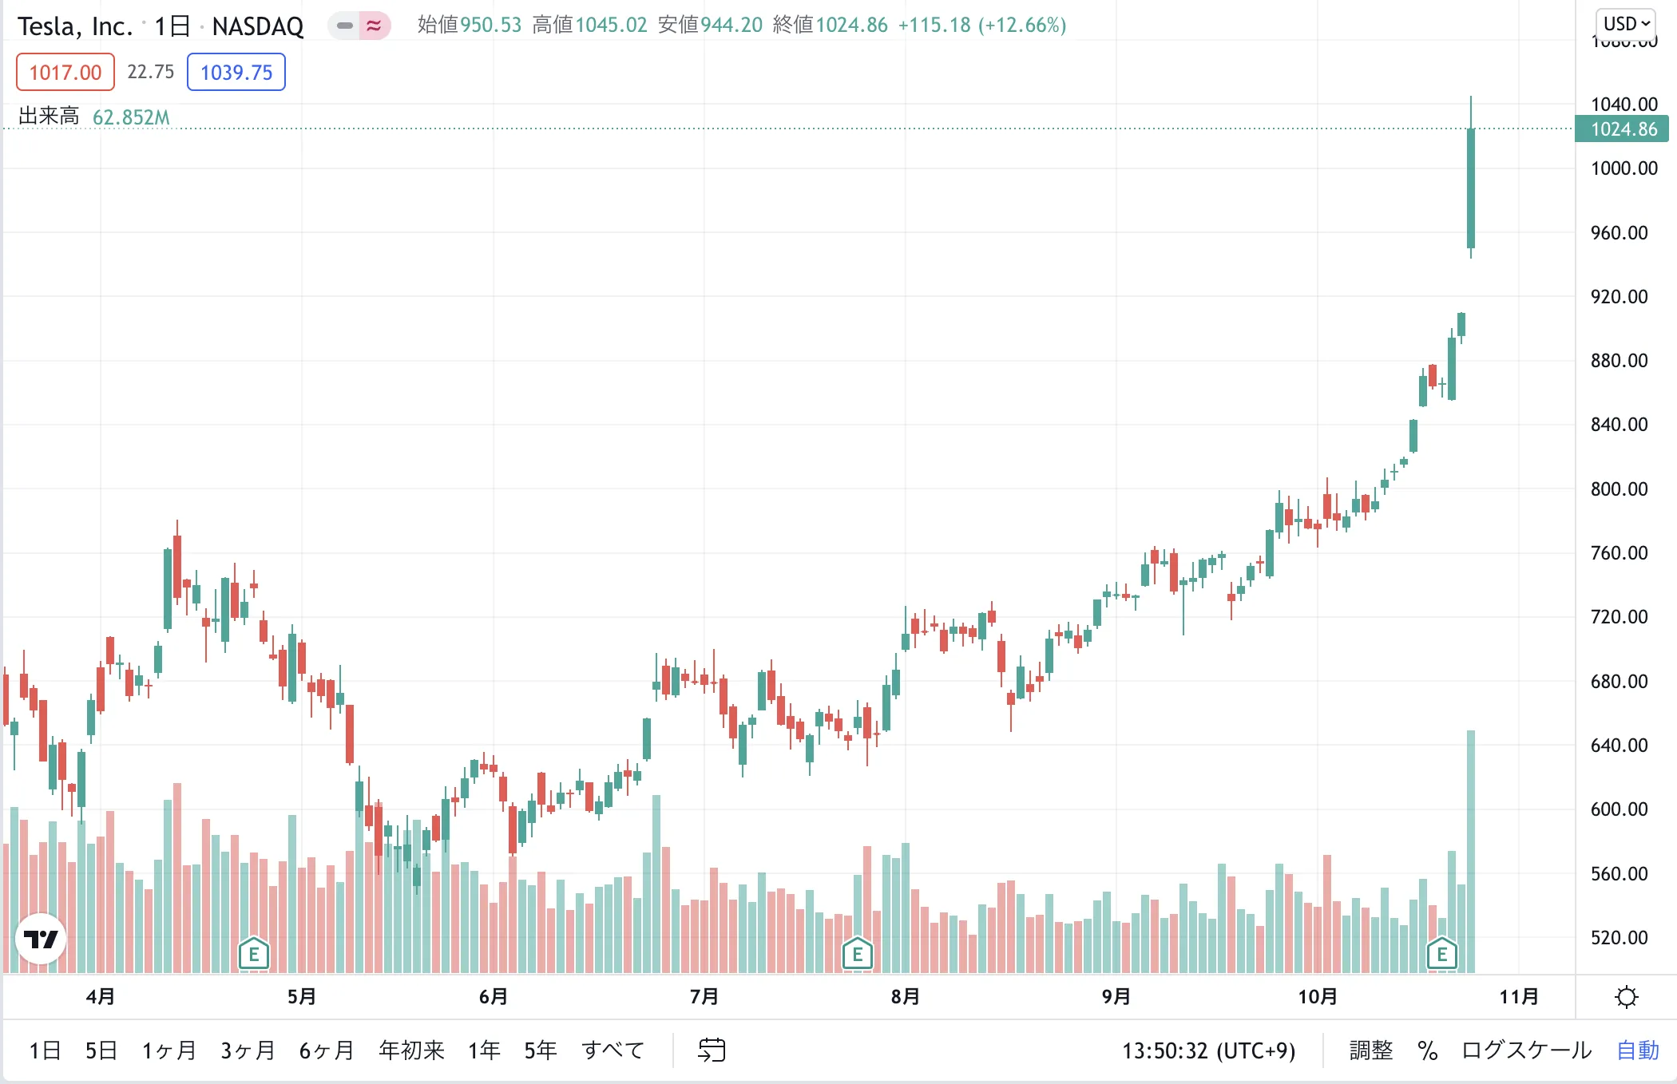Screen dimensions: 1677x1084
Task: Click the 安値944.20 low value
Action: click(x=711, y=25)
